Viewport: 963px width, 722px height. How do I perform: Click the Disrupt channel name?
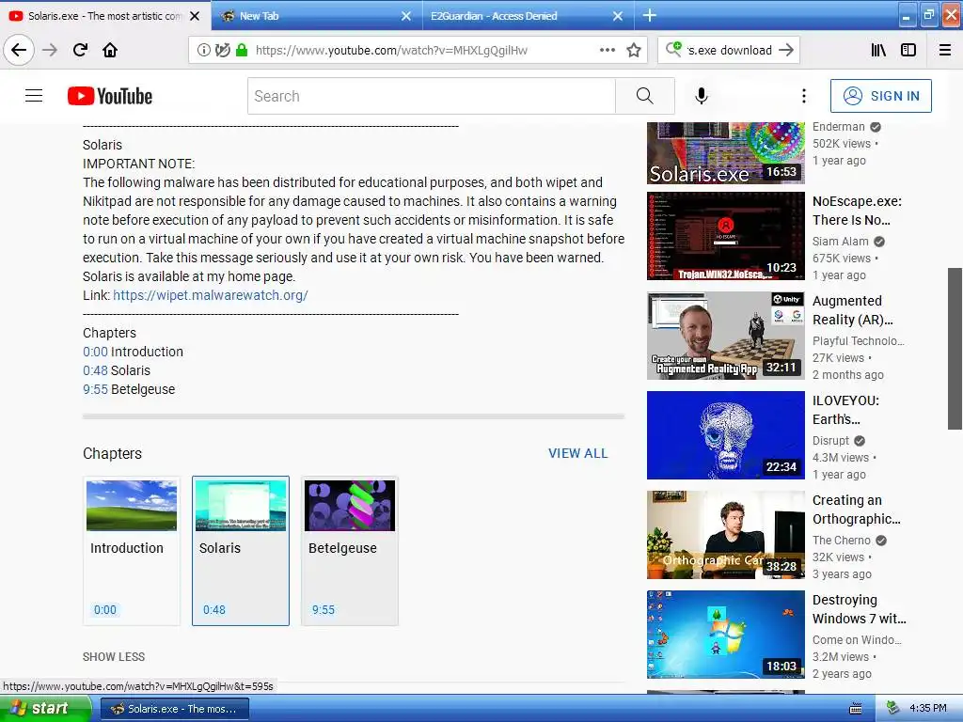(830, 441)
